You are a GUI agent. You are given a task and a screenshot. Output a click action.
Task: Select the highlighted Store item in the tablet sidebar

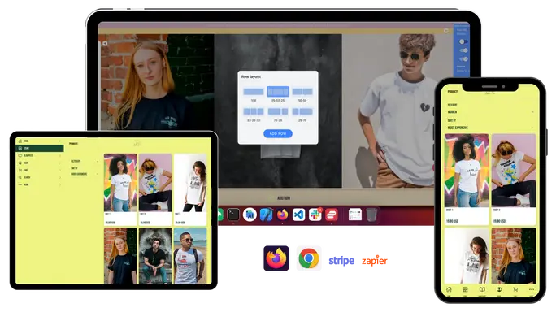[x=40, y=148]
